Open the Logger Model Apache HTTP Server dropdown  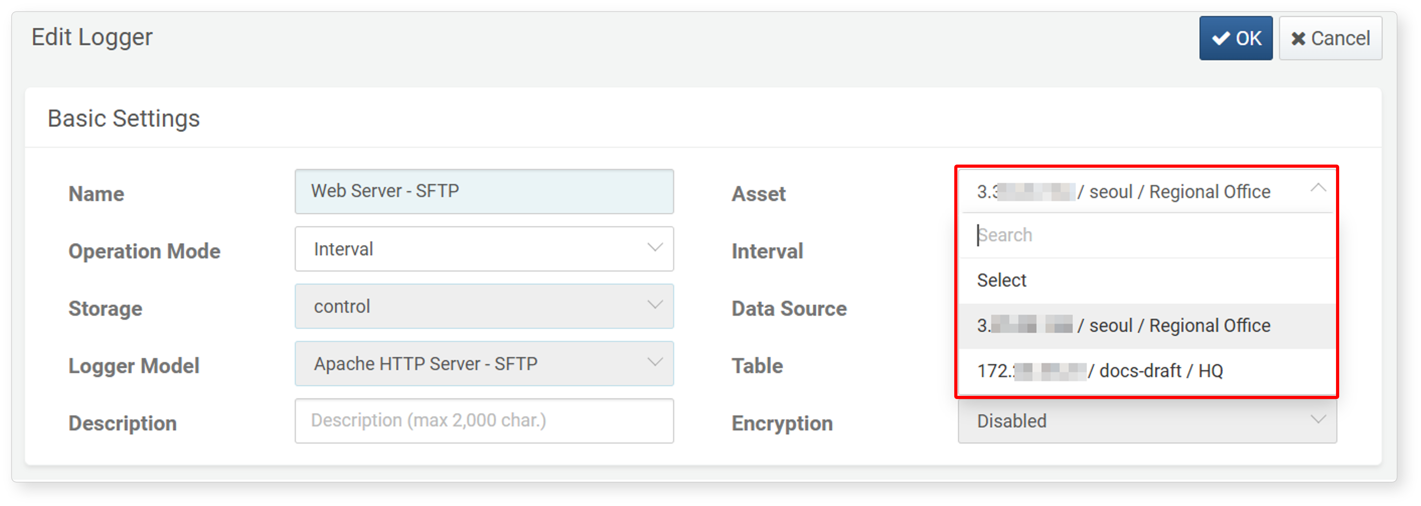(484, 364)
